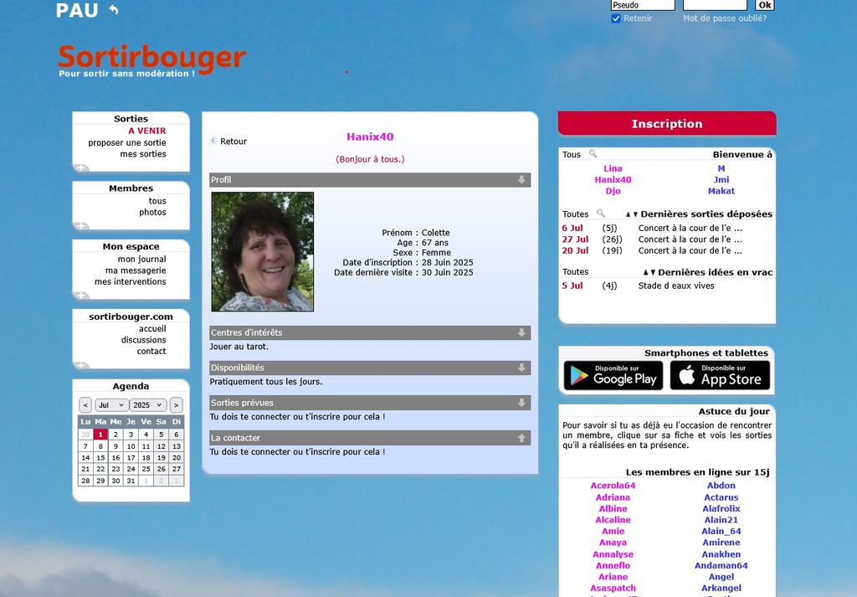The image size is (857, 597).
Task: Click Tous filter in Bienvenue panel
Action: coord(571,155)
